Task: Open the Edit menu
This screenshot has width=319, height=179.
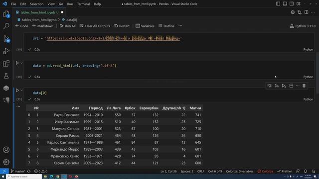Action: click(23, 4)
